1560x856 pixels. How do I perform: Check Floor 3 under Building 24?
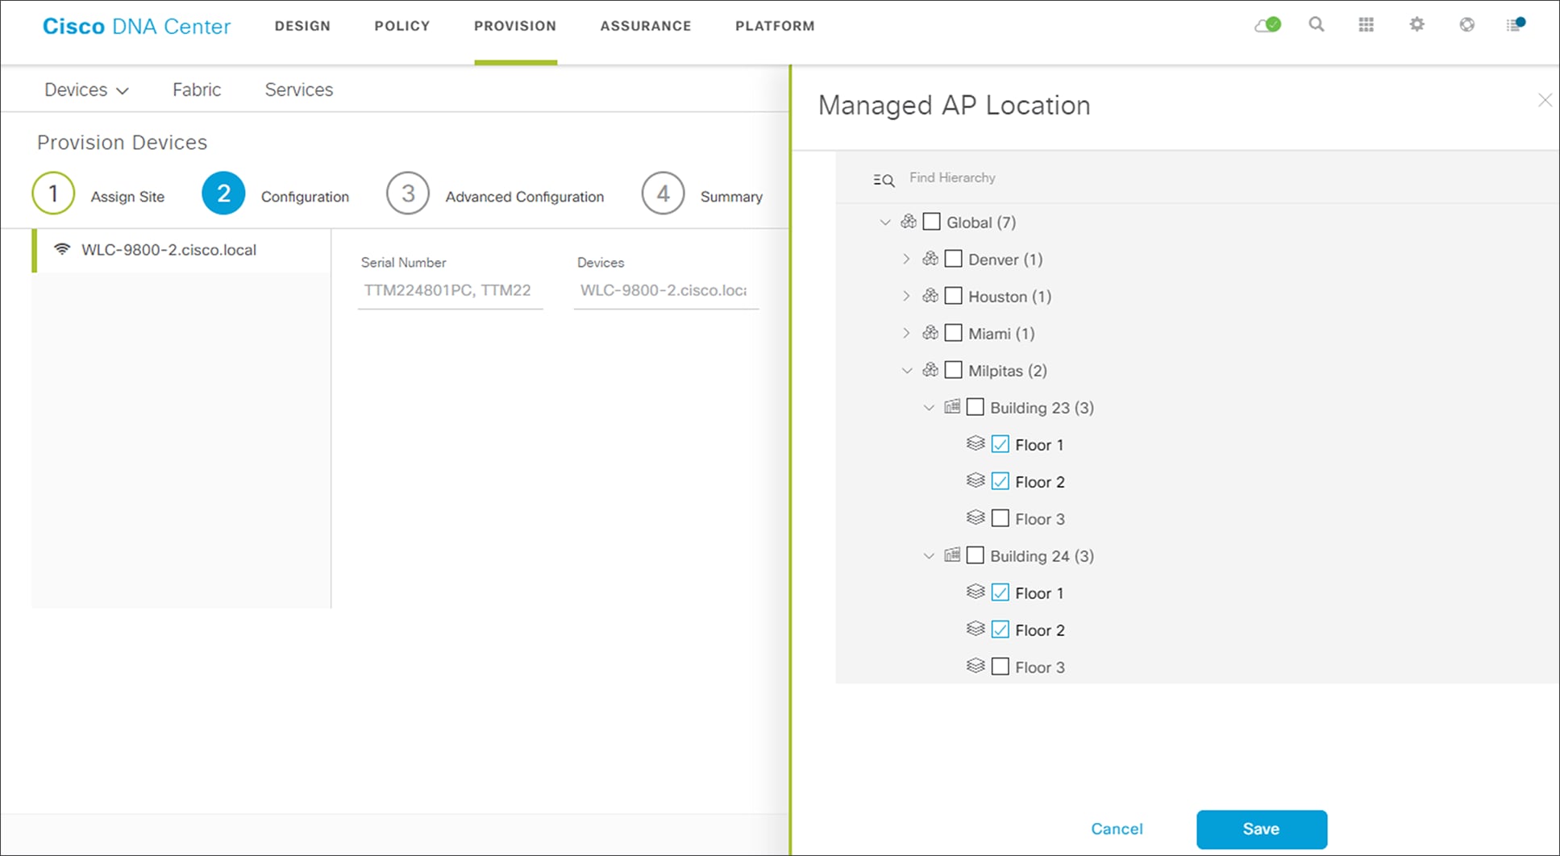[1000, 667]
